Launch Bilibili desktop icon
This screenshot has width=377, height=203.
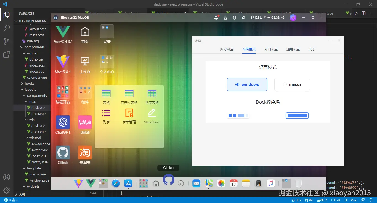click(x=84, y=122)
